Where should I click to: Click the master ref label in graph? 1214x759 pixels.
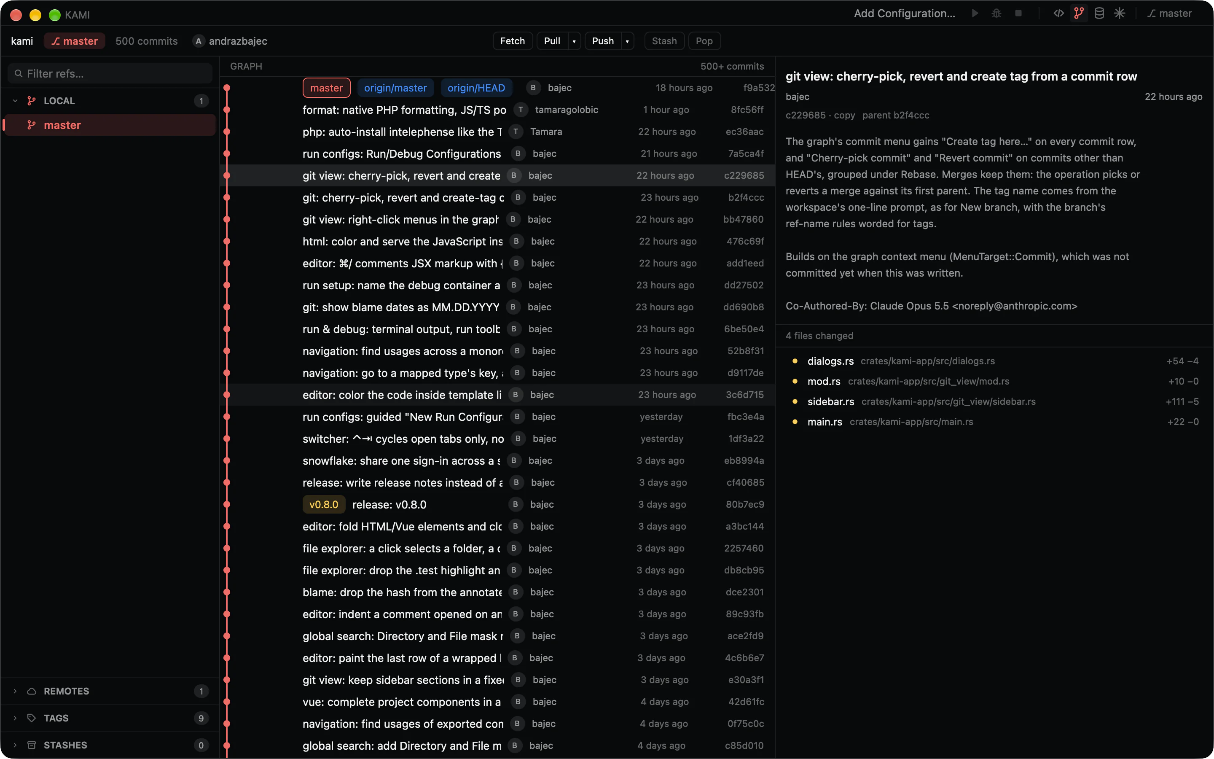(x=327, y=88)
